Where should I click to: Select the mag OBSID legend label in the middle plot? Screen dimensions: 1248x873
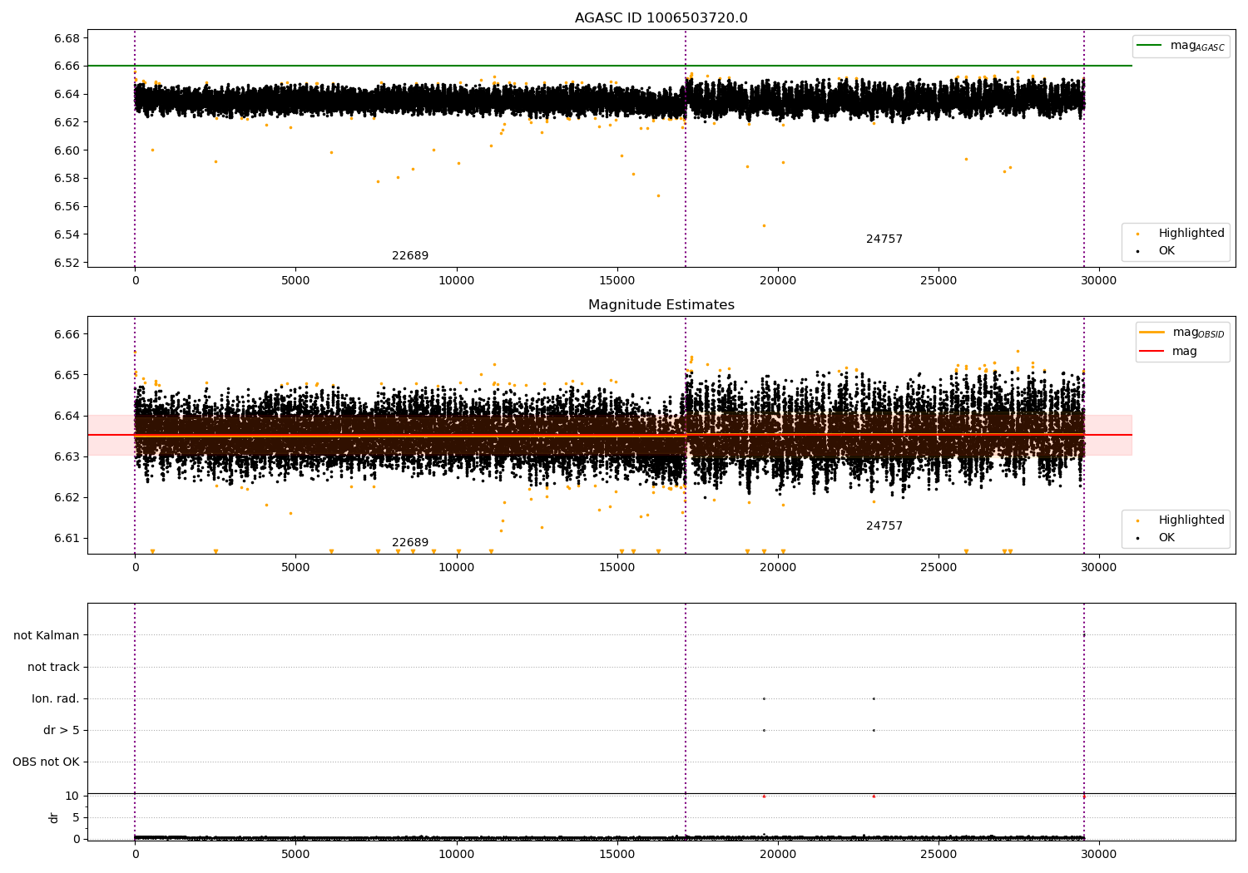click(x=1198, y=333)
